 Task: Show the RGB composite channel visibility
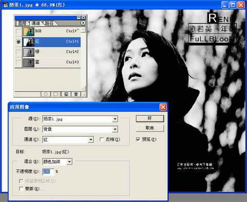click(19, 31)
